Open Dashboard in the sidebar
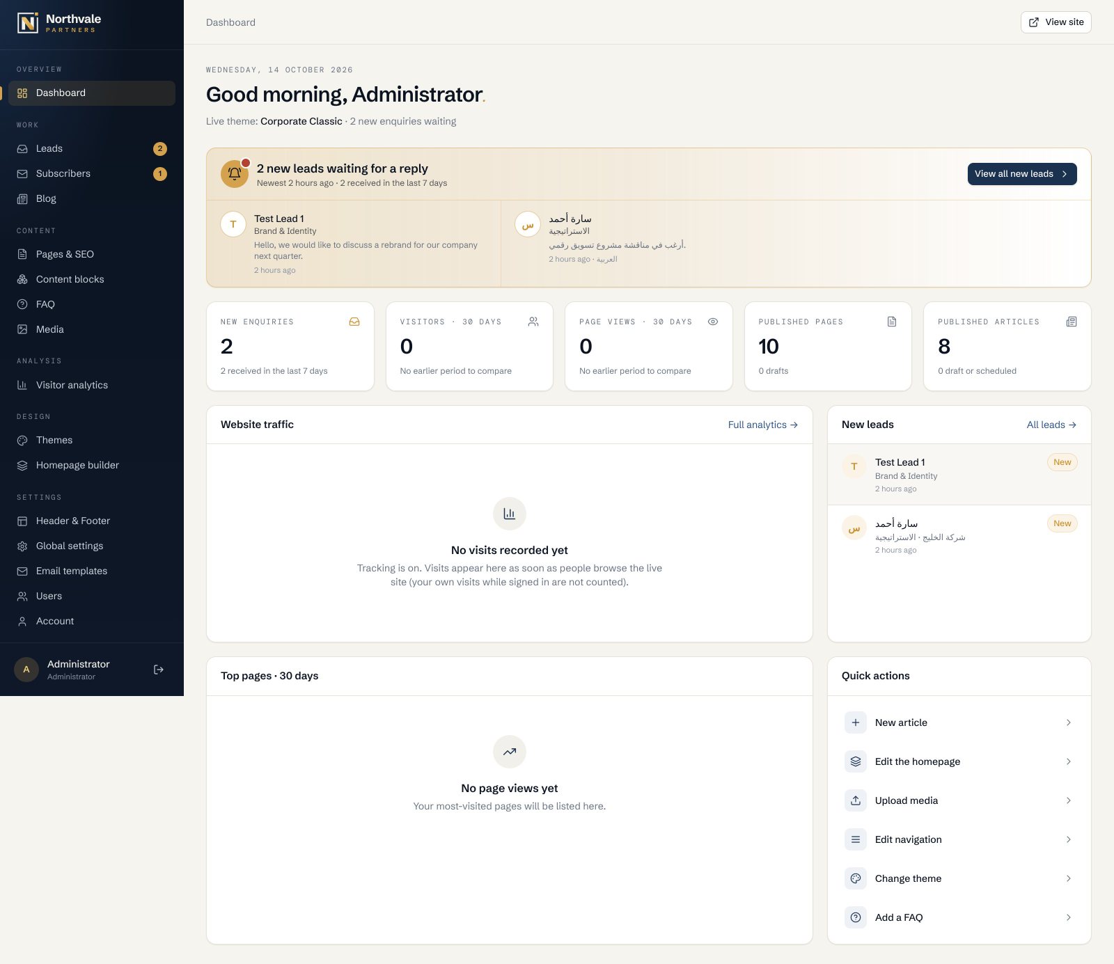 pos(92,93)
